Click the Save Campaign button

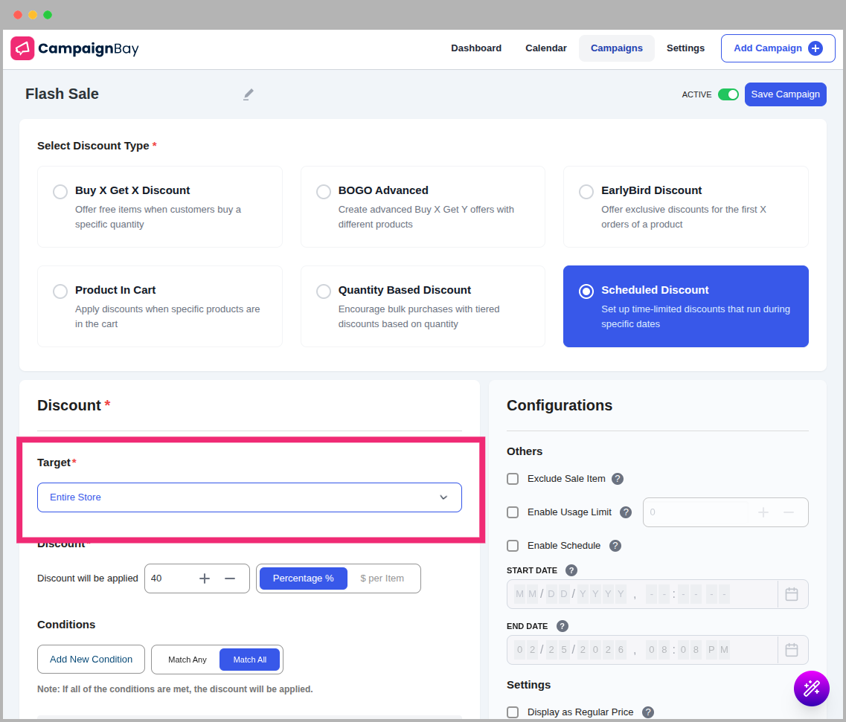click(x=785, y=94)
